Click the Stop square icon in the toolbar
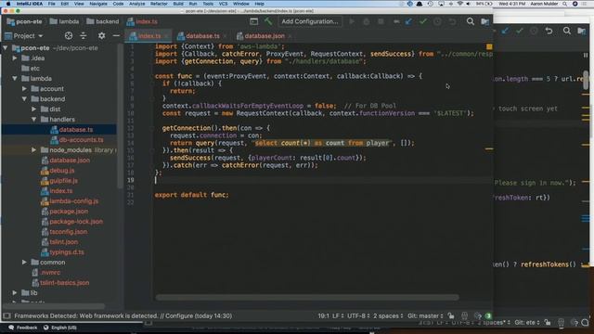Image resolution: width=594 pixels, height=334 pixels. [x=381, y=21]
